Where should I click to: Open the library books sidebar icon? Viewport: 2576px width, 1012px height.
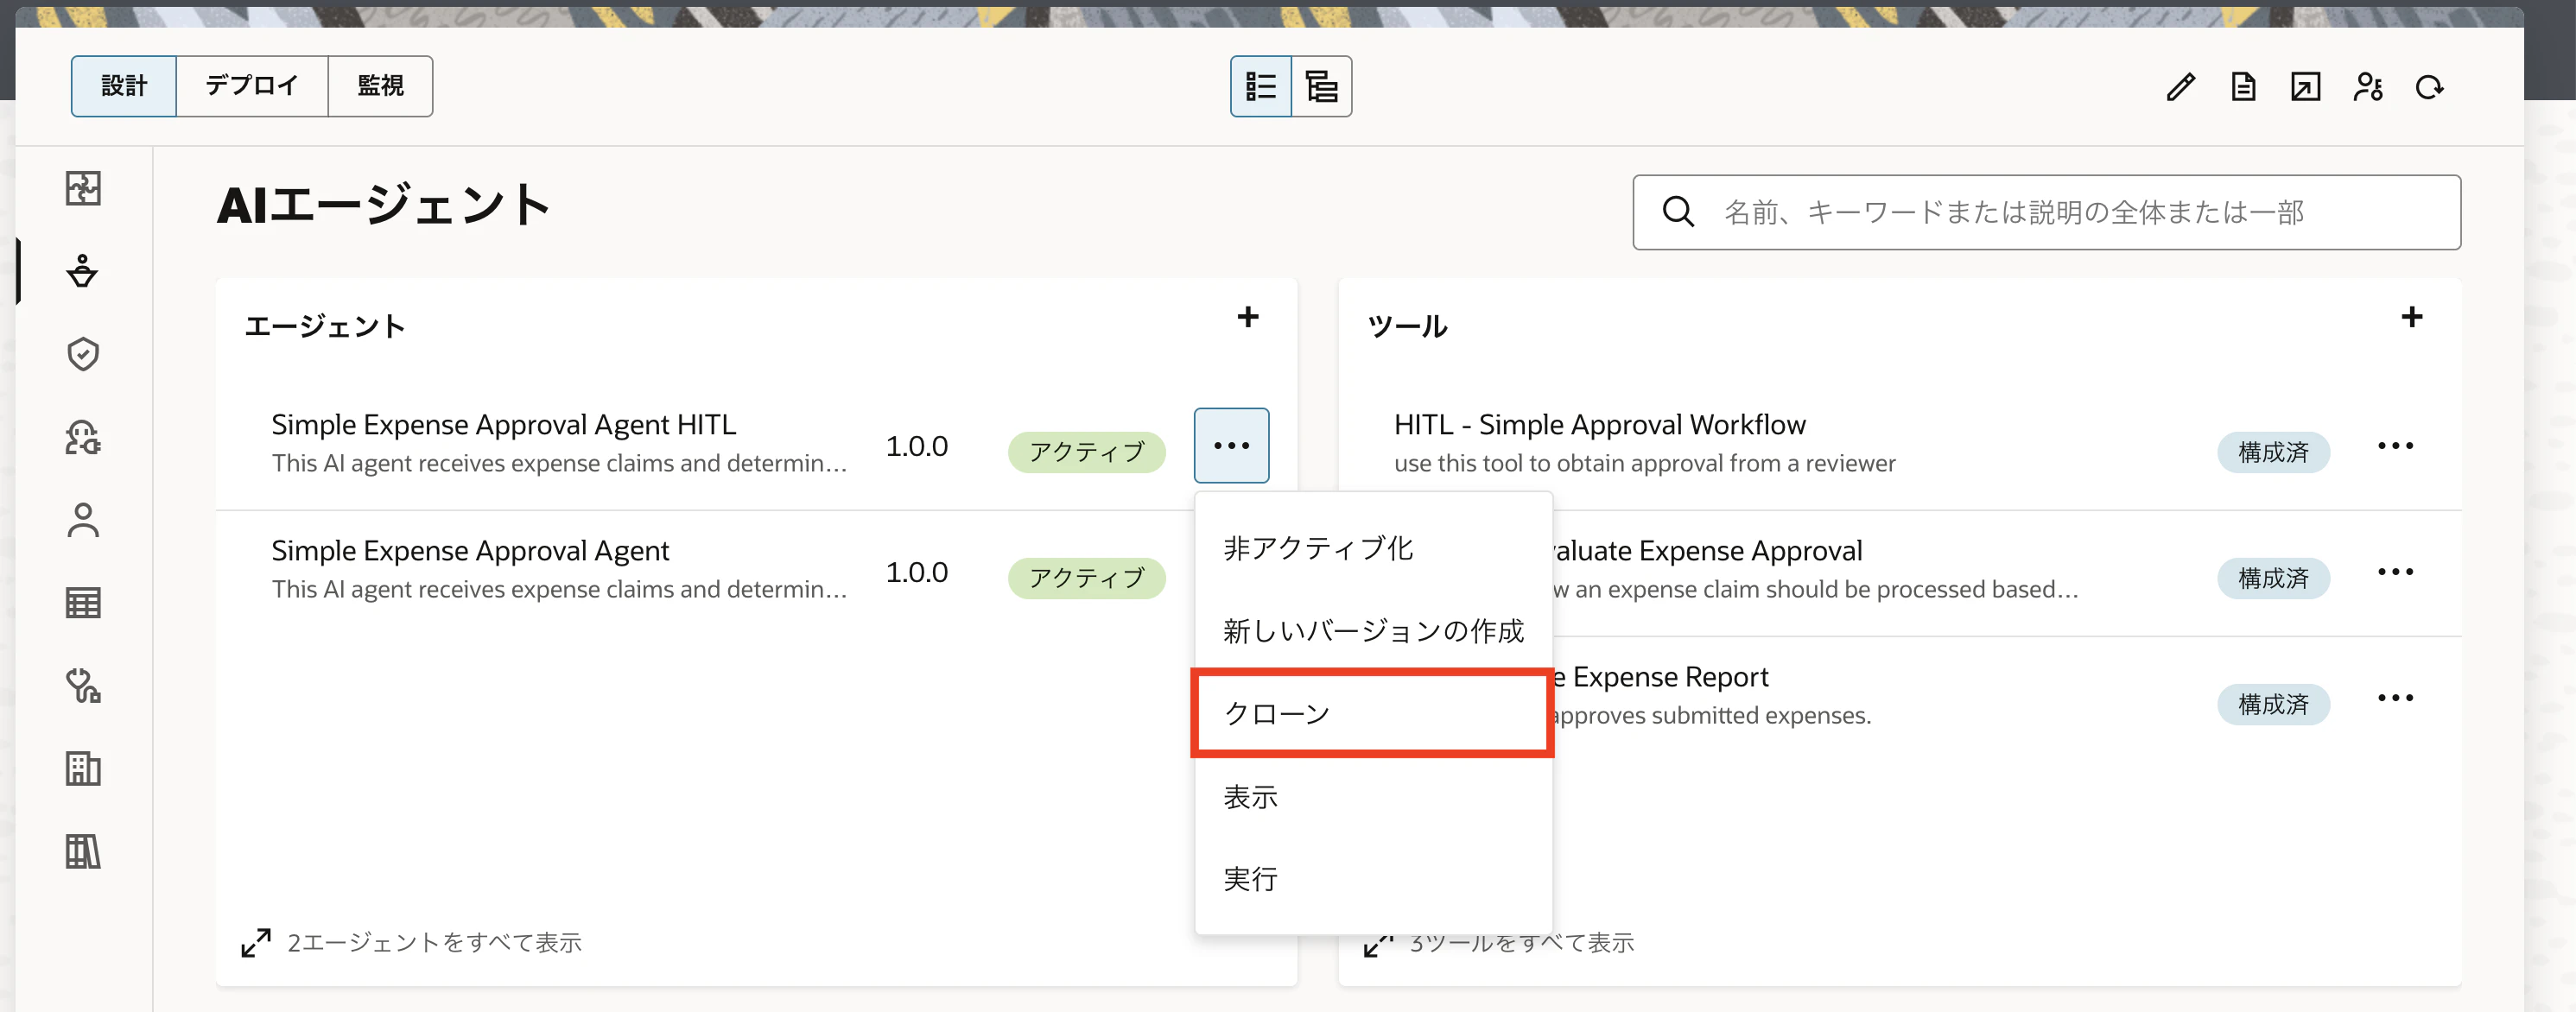point(83,852)
